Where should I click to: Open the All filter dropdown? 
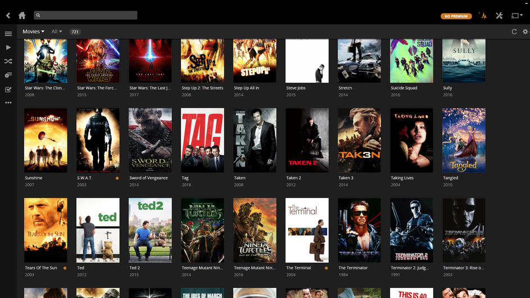tap(56, 31)
